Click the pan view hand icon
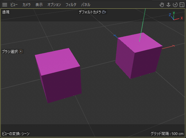Viewport: 186px width, 138px height. pos(161,5)
